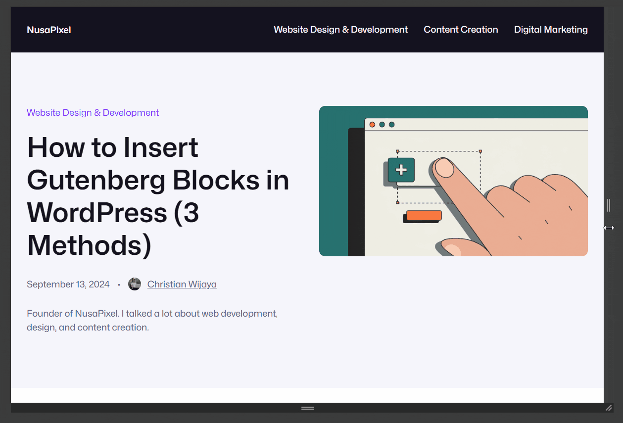The width and height of the screenshot is (623, 423).
Task: Click the September 13, 2024 post date
Action: 68,284
